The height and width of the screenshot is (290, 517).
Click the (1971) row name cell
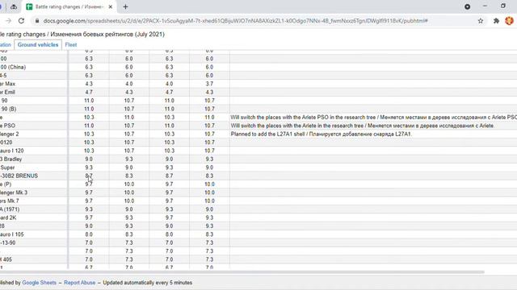point(34,209)
